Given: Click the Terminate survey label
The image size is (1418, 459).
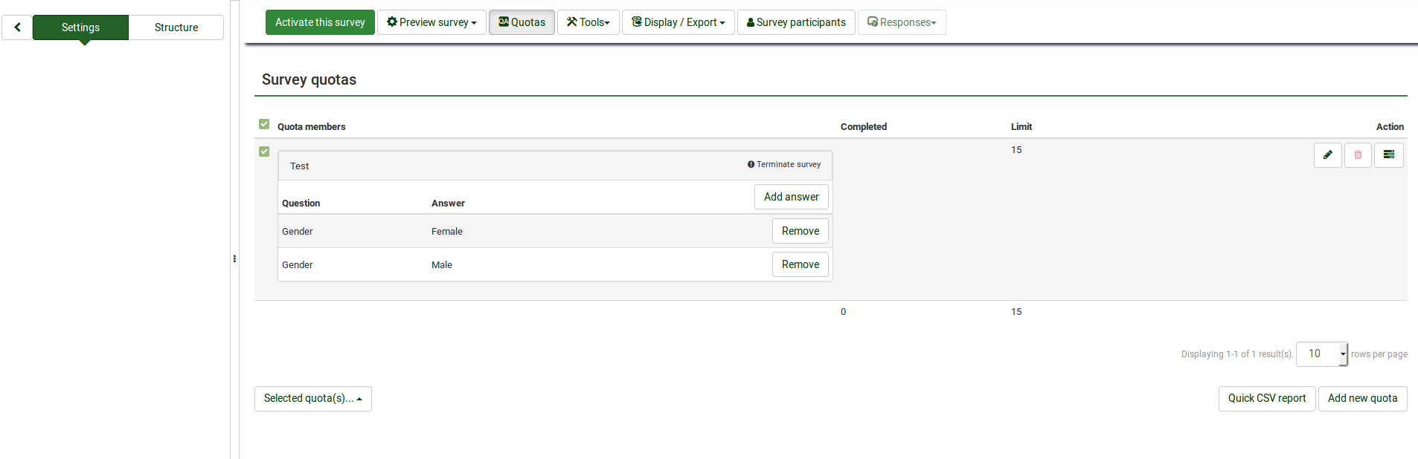Looking at the screenshot, I should pos(784,165).
